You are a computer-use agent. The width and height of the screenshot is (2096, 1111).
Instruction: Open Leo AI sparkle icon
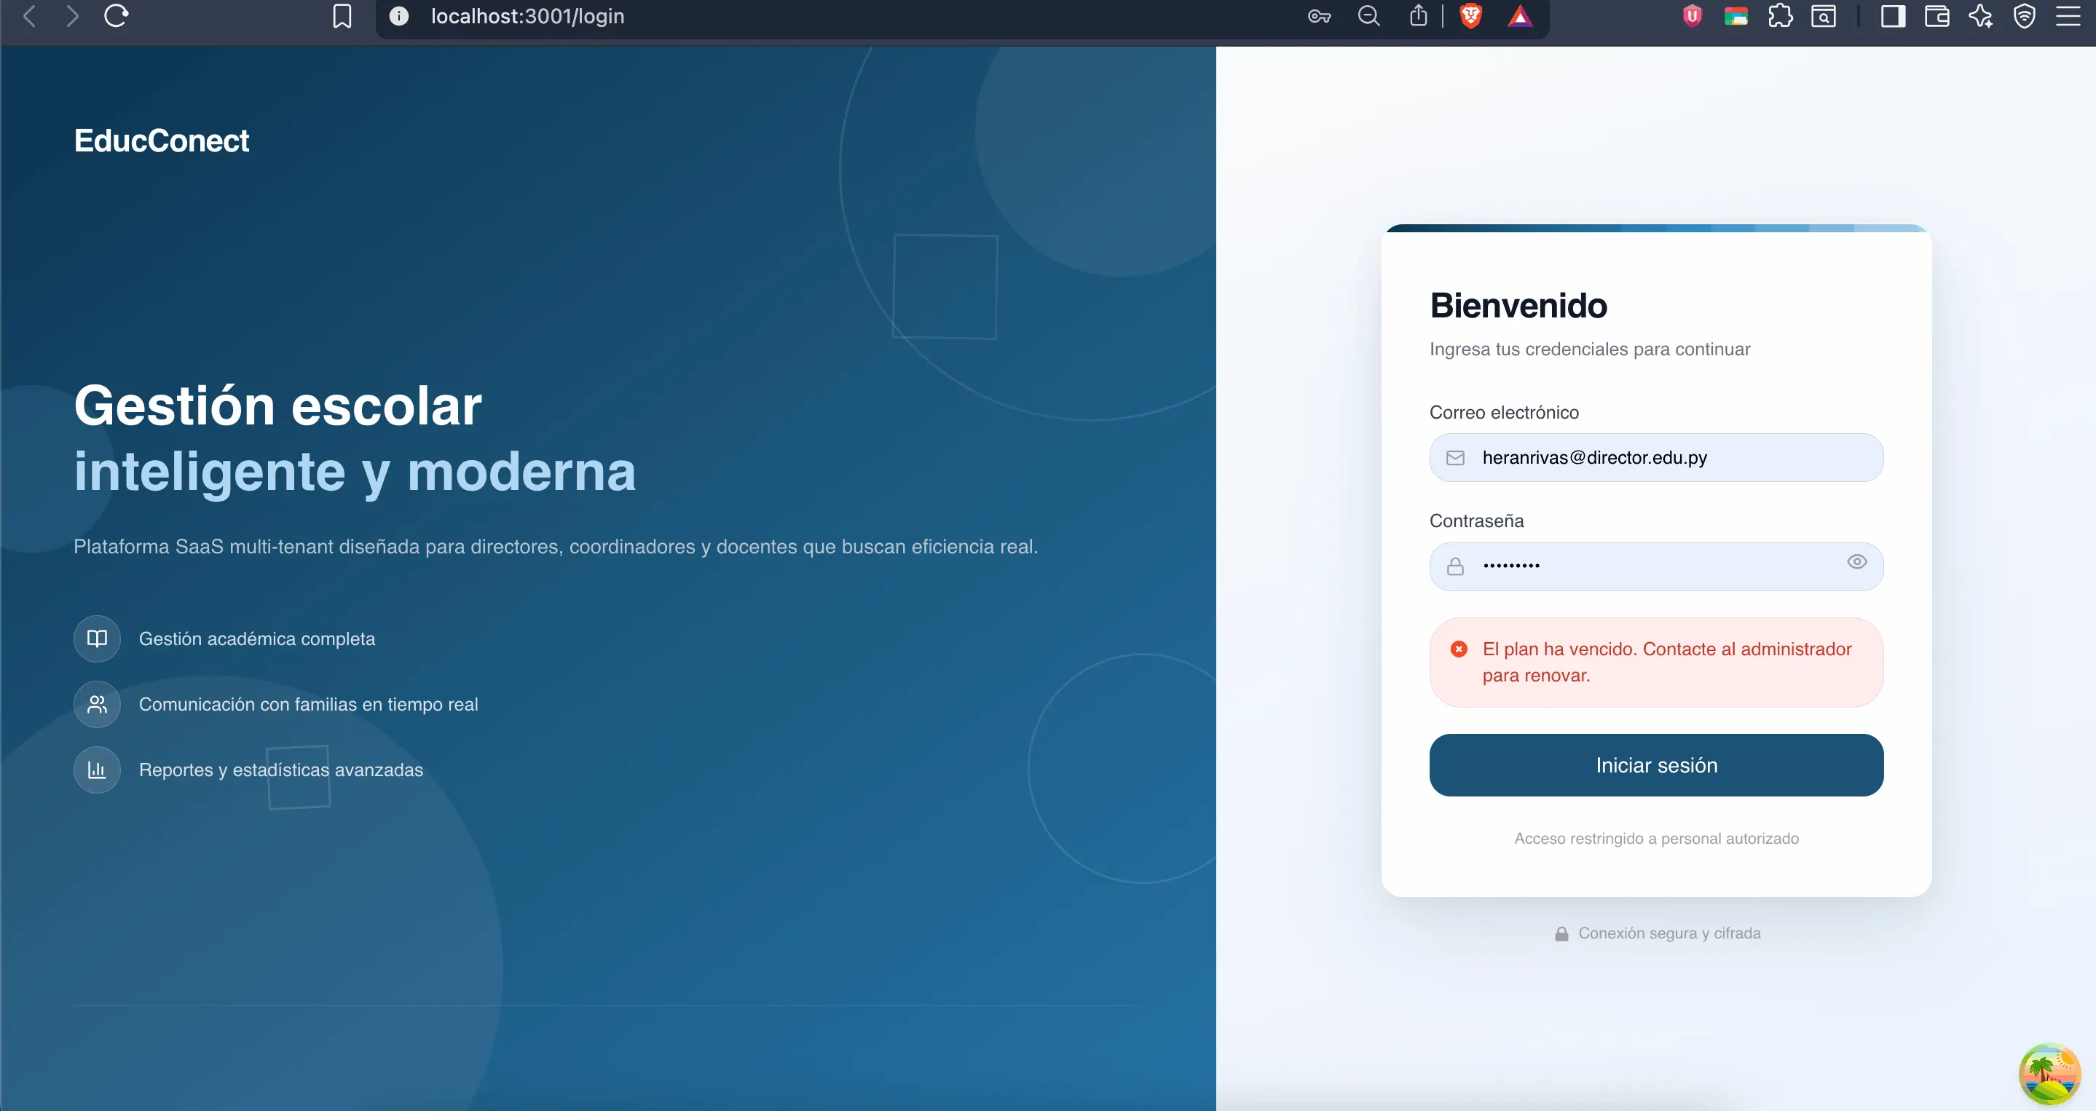tap(1980, 16)
